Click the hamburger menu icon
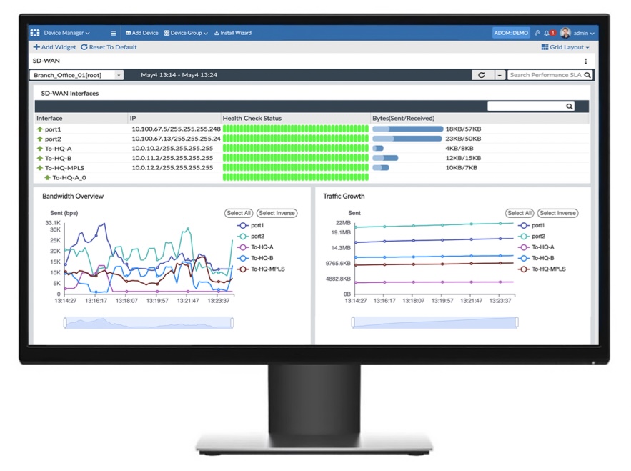This screenshot has height=471, width=631. (x=113, y=32)
